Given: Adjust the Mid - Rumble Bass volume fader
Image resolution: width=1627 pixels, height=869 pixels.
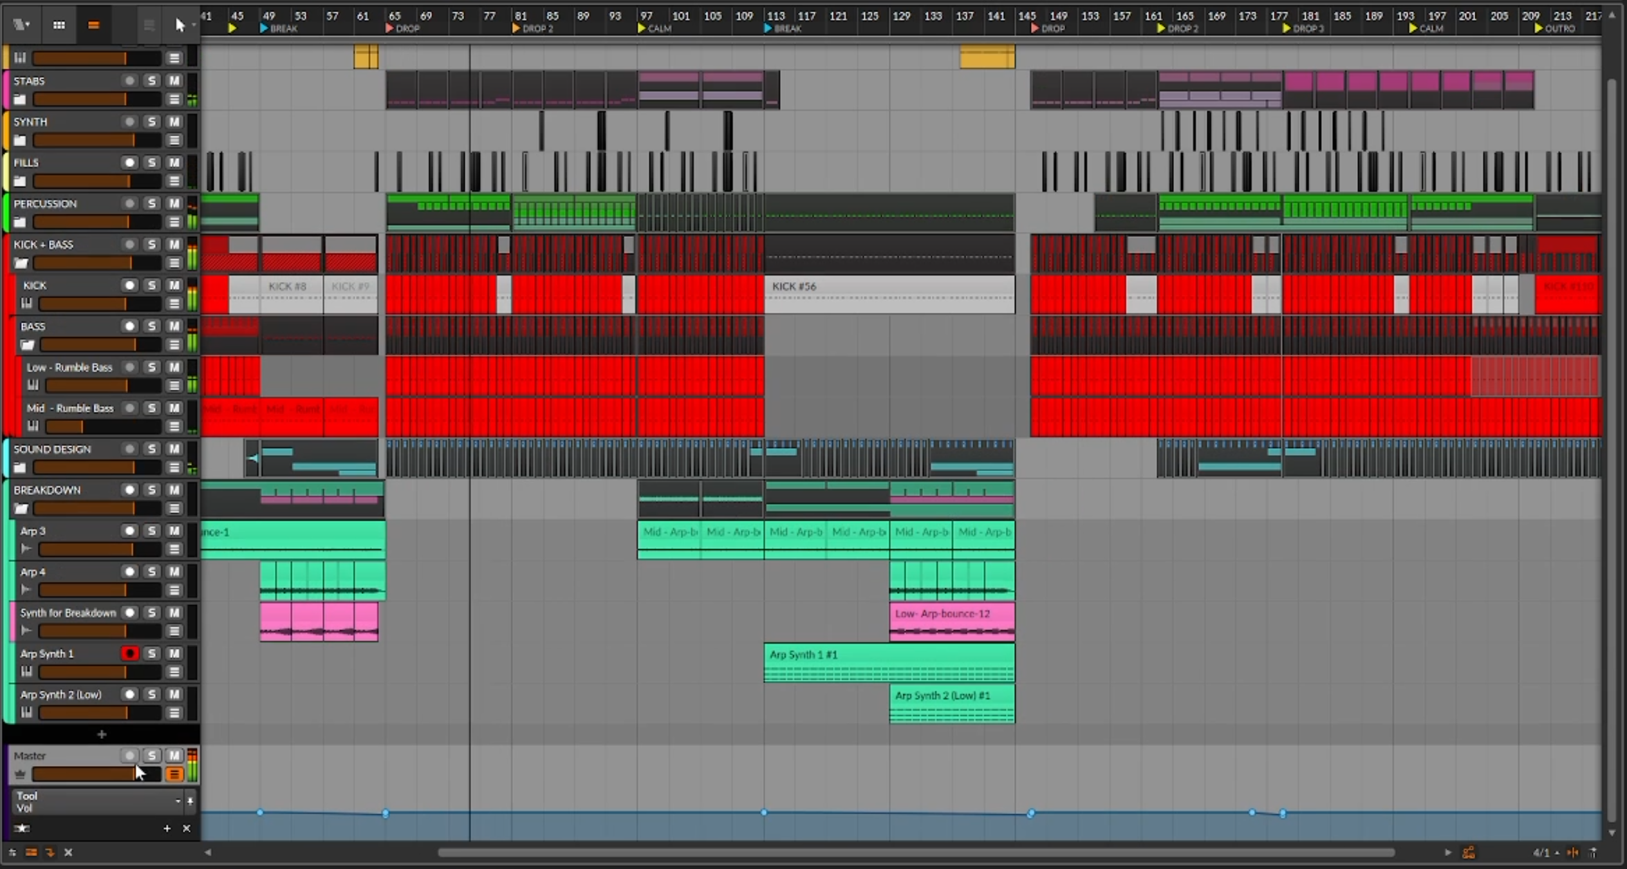Looking at the screenshot, I should point(103,426).
